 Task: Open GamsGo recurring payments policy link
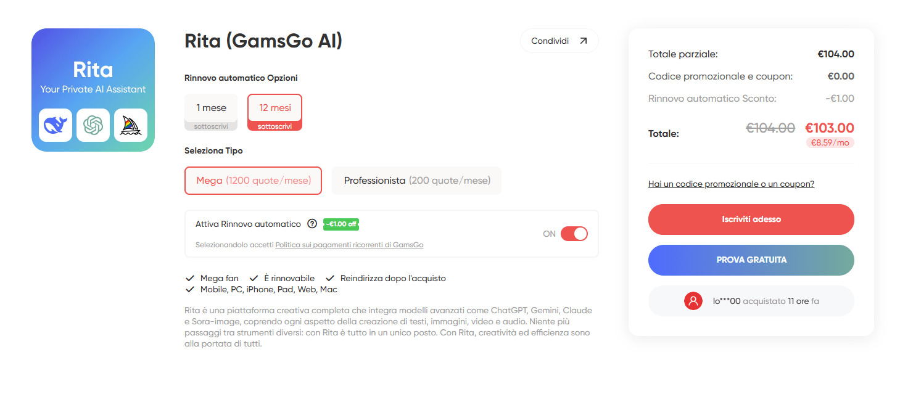(x=349, y=245)
